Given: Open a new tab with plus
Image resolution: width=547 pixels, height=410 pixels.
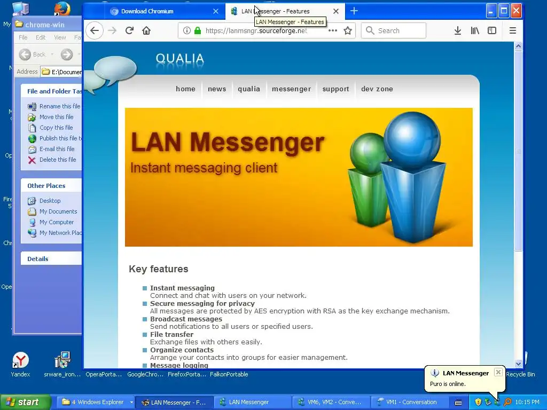Looking at the screenshot, I should coord(354,11).
